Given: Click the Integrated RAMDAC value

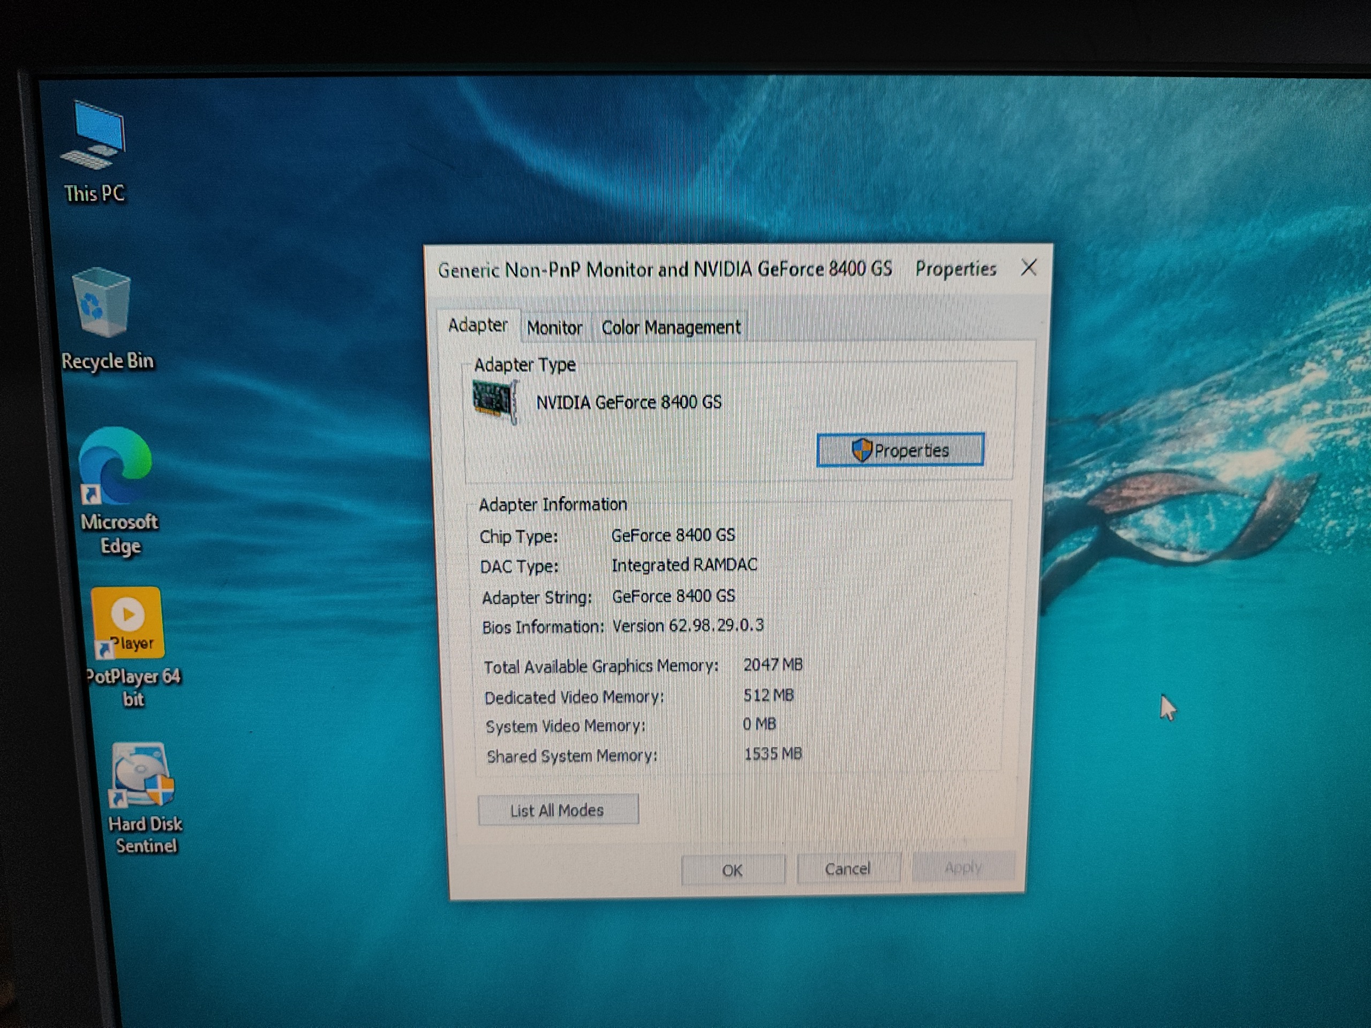Looking at the screenshot, I should 684,564.
